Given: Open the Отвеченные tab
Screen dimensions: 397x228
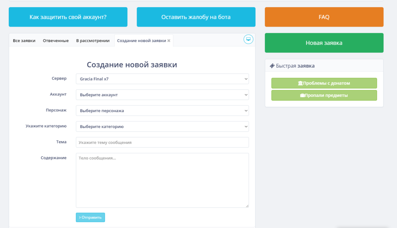Looking at the screenshot, I should (56, 40).
